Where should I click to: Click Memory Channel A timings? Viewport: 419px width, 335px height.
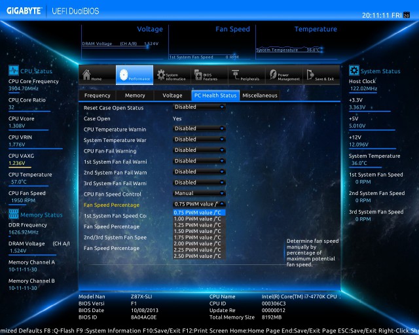[23, 270]
